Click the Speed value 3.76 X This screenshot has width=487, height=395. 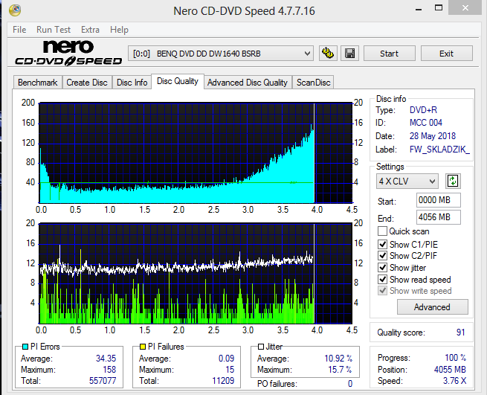tap(454, 381)
